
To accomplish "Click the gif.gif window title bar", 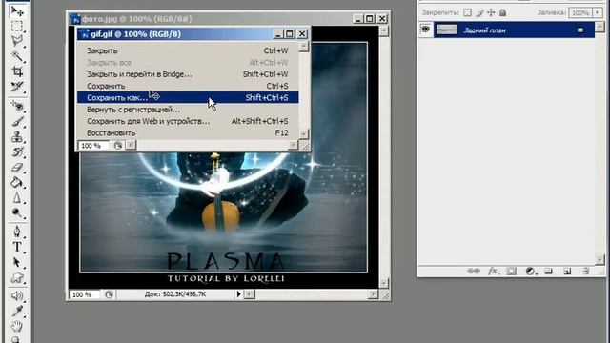I will [175, 34].
